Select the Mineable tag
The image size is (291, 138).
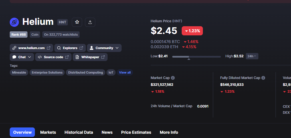(19, 72)
